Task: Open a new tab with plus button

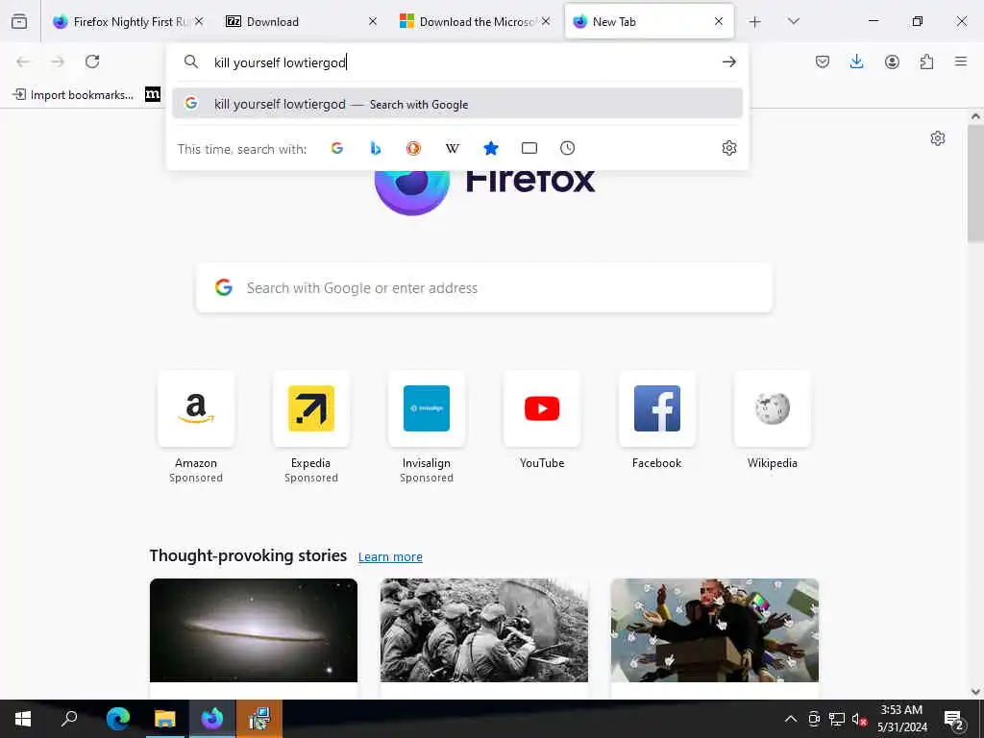Action: coord(755,22)
